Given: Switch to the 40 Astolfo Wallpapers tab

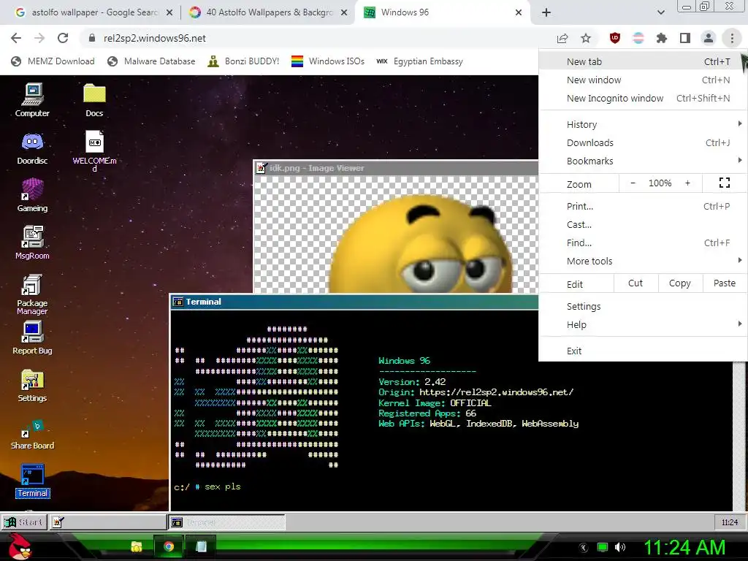Looking at the screenshot, I should 267,13.
